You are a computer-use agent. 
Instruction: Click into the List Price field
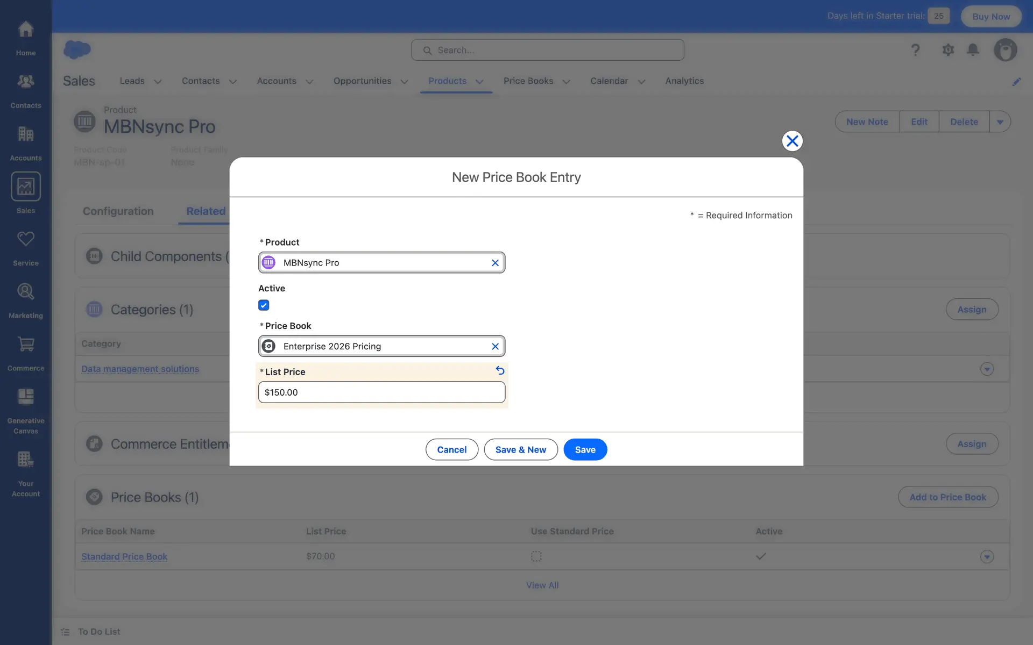[381, 392]
